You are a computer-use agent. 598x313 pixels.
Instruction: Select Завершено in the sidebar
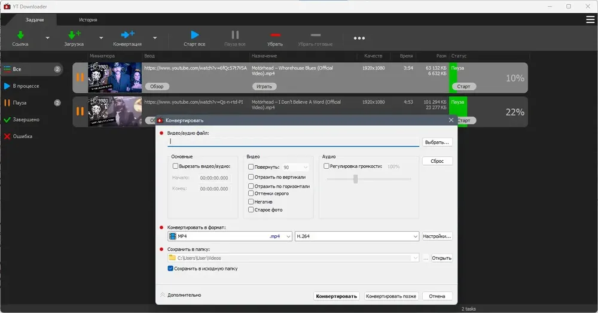pos(26,120)
